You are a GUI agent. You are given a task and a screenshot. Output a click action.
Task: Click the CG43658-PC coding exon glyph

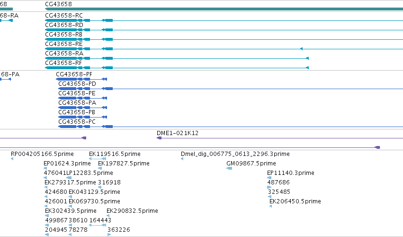(67, 127)
